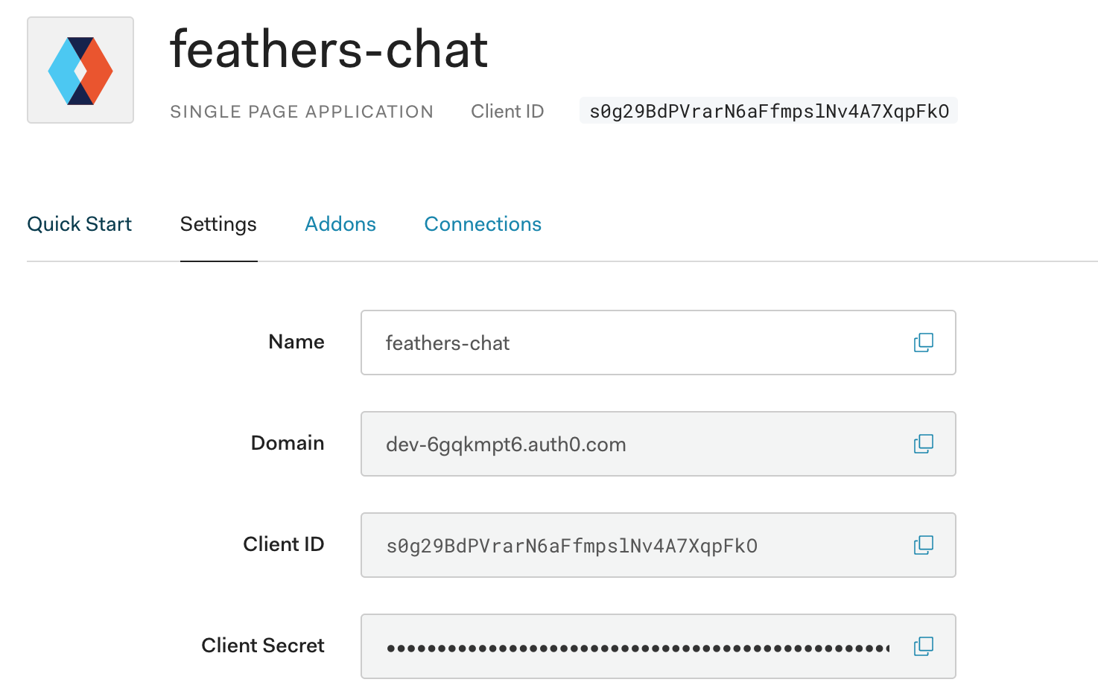This screenshot has height=691, width=1098.
Task: Click the feathers-chat application logo
Action: (80, 69)
